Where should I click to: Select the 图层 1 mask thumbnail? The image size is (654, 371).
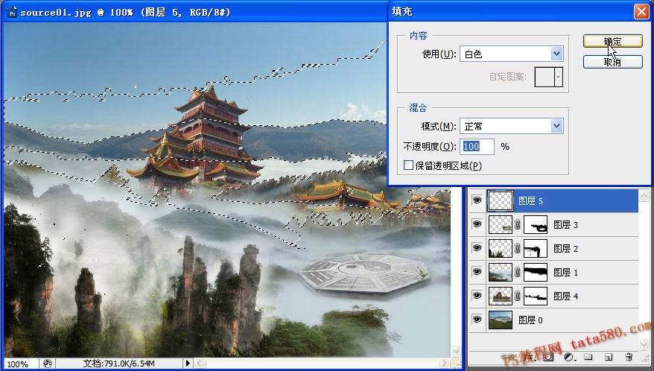[x=536, y=272]
